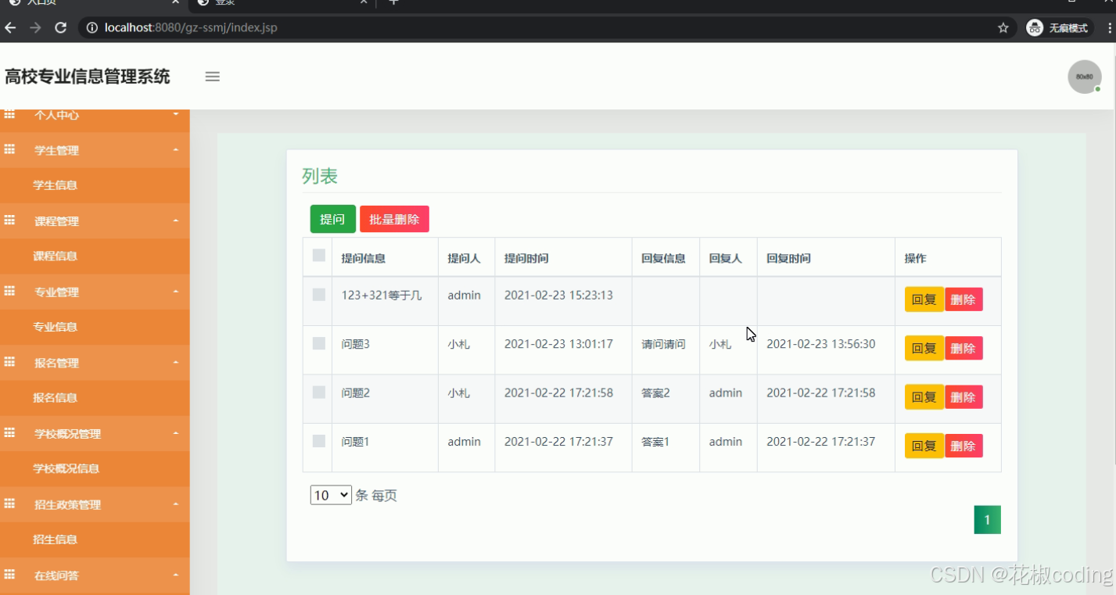
Task: Click the site info icon in address bar
Action: point(92,27)
